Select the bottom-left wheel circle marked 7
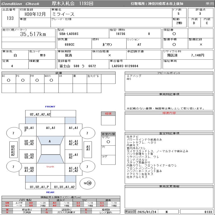This screenshot has height=215, width=215. tap(13, 167)
